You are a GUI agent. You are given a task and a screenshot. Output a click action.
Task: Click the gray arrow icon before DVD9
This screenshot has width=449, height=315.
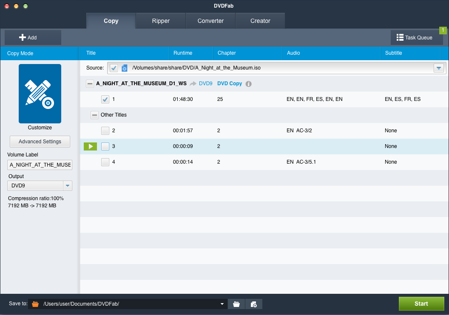[193, 84]
